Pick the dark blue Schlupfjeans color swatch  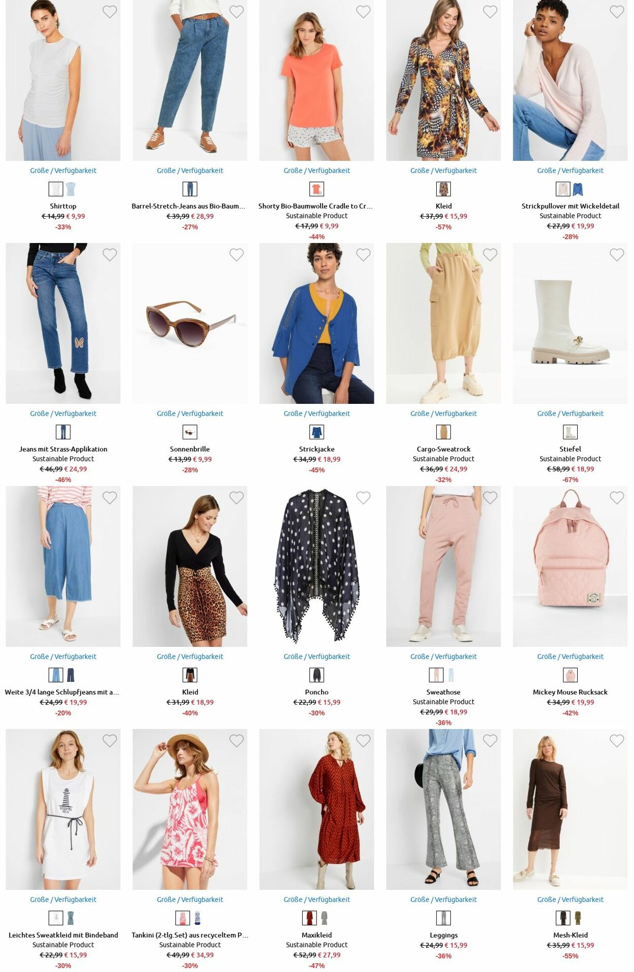71,675
